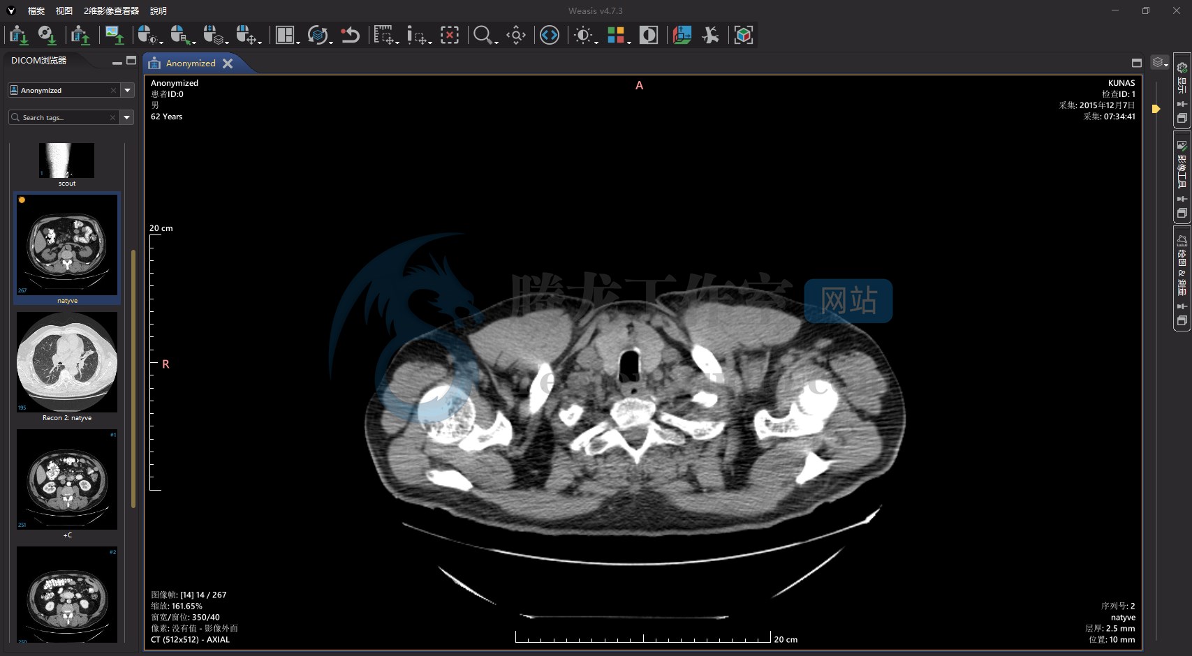Click the import DICOM from CD icon
1192x656 pixels.
[x=47, y=35]
